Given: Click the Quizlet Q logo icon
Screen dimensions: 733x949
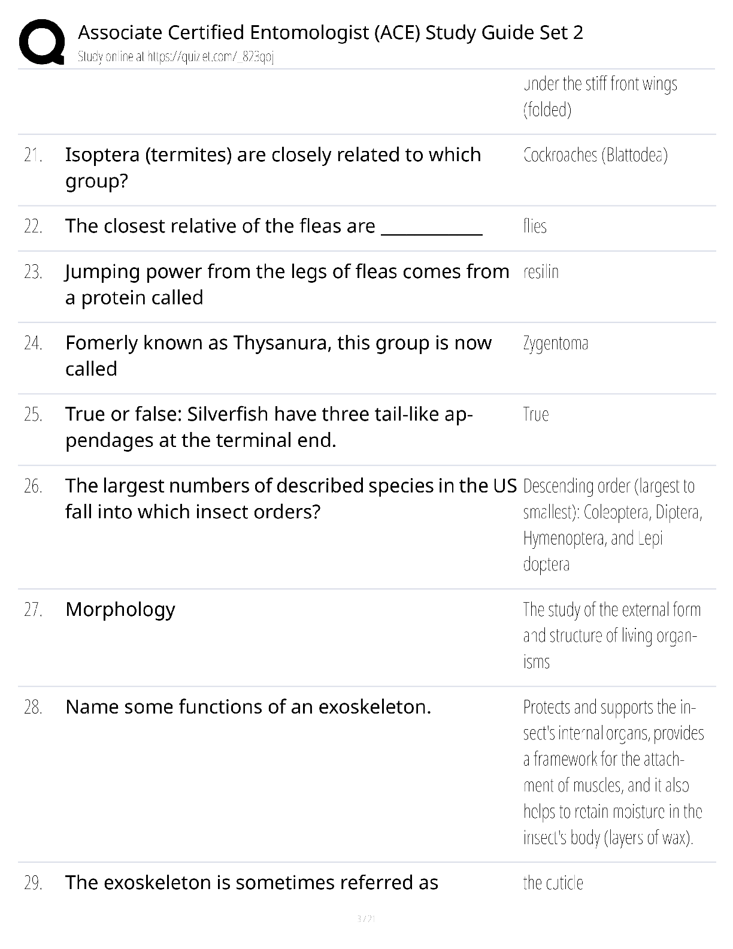Looking at the screenshot, I should point(42,41).
